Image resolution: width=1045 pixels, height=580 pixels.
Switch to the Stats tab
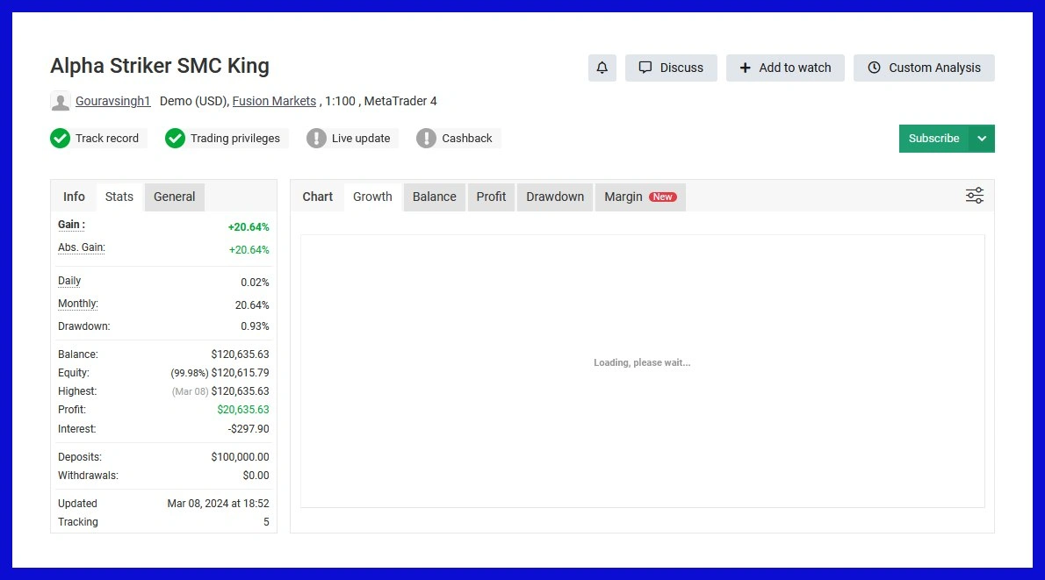click(119, 197)
